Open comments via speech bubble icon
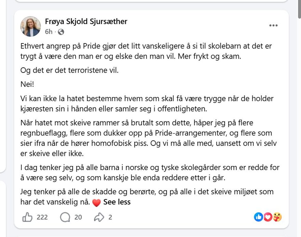 click(x=65, y=217)
